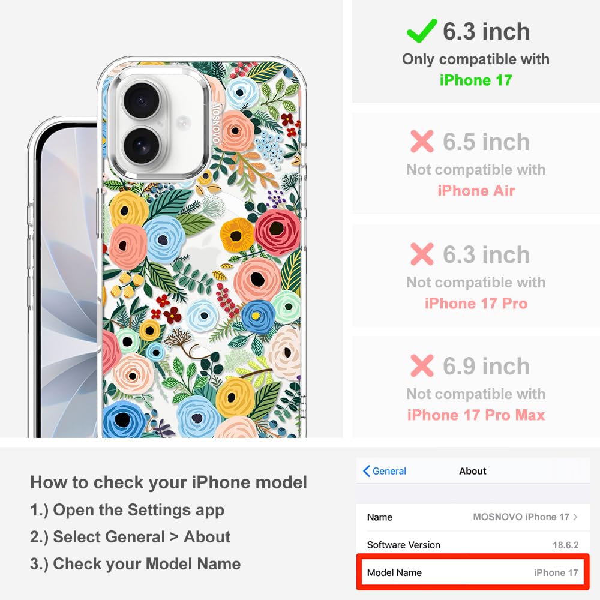
Task: Click the red X next to 6.5 inch
Action: [422, 141]
